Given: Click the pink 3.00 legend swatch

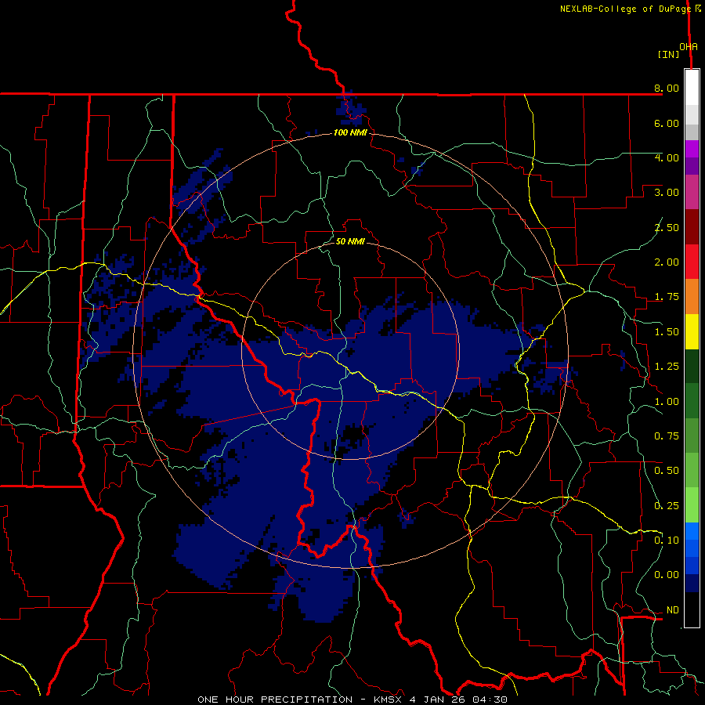Looking at the screenshot, I should [692, 192].
